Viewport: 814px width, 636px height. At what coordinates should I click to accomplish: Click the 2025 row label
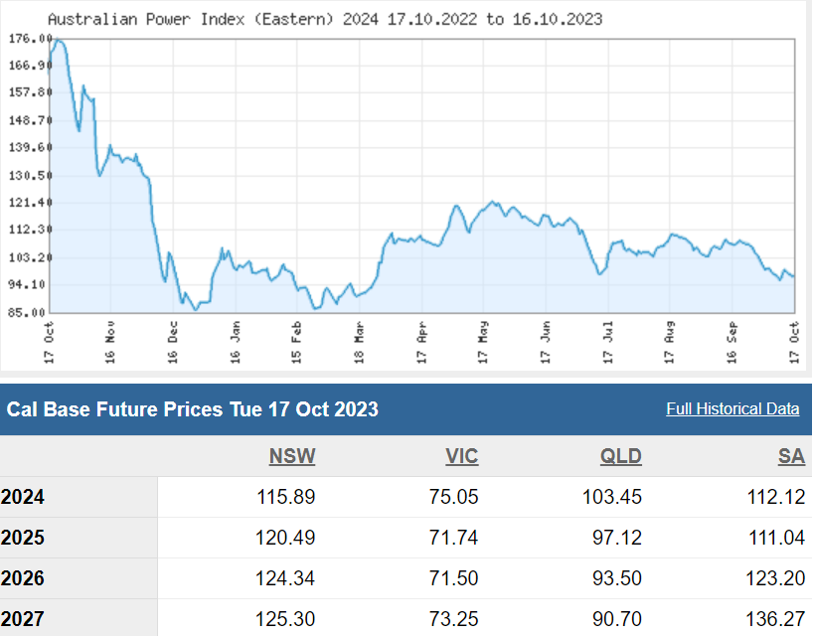(x=23, y=538)
